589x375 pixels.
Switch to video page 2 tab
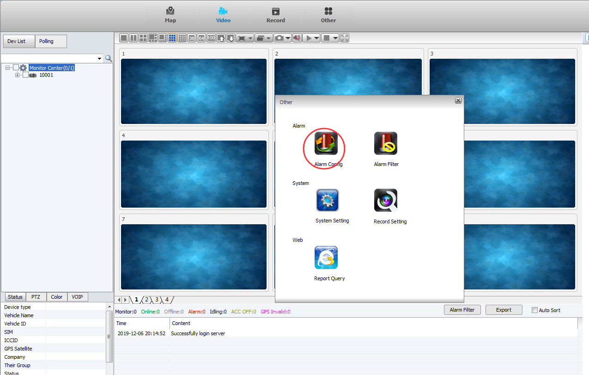(147, 300)
